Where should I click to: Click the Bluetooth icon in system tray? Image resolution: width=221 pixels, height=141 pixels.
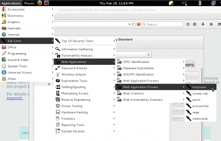(x=200, y=3)
